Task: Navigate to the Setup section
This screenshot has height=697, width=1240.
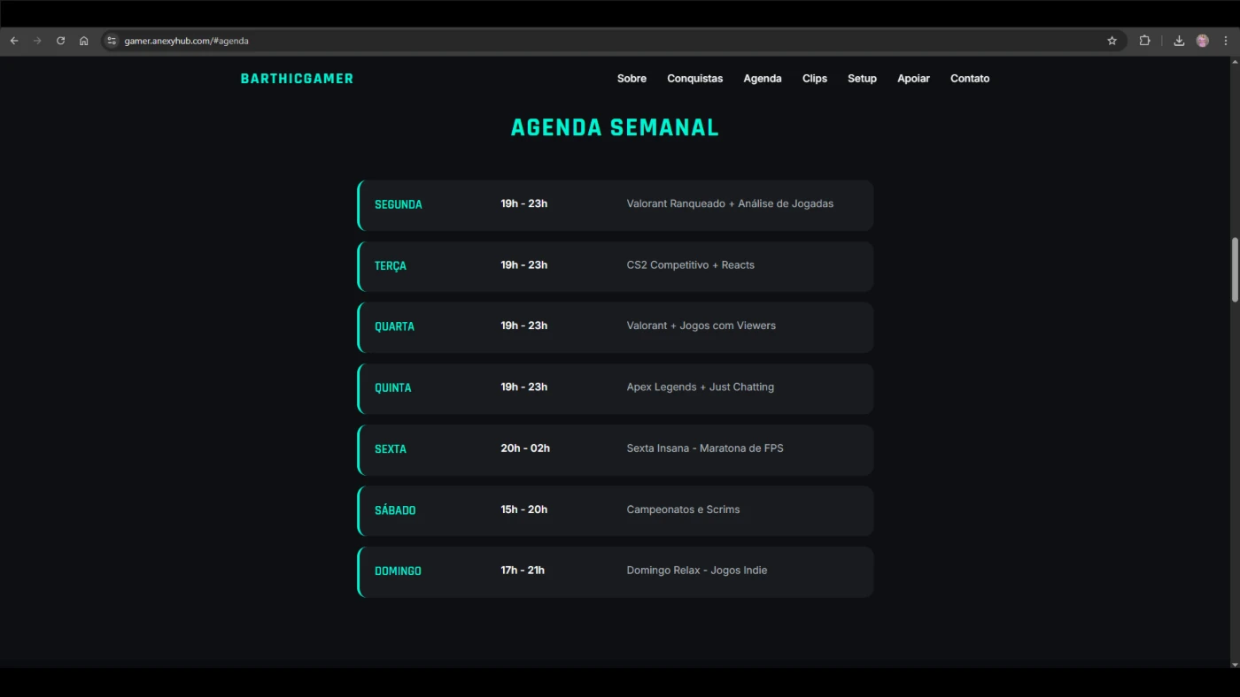Action: [x=862, y=79]
